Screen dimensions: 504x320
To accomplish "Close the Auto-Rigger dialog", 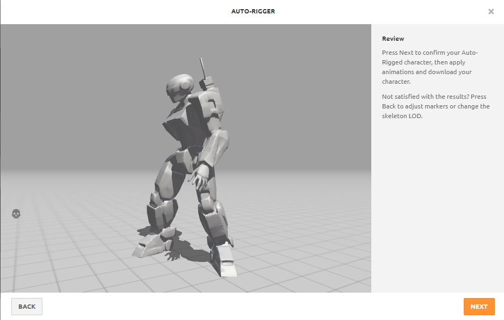I will pos(491,12).
